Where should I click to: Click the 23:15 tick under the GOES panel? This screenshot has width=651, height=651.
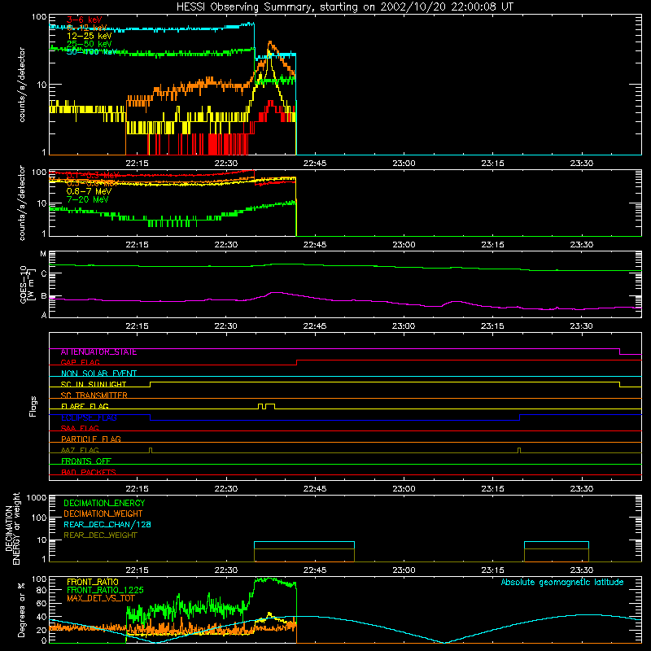point(492,326)
